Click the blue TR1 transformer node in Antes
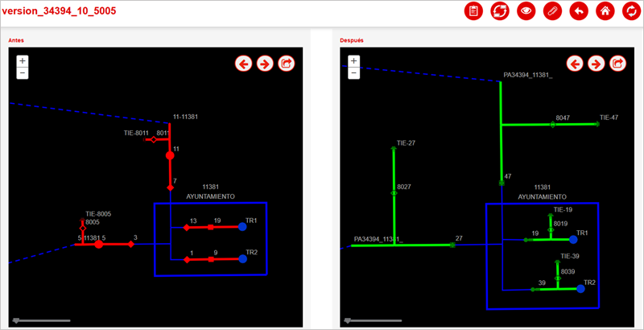This screenshot has height=330, width=644. click(242, 228)
